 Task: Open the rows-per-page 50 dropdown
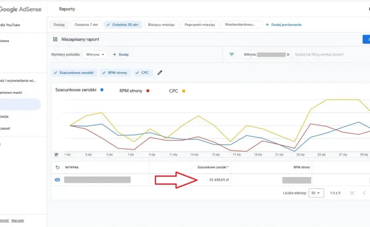pyautogui.click(x=316, y=193)
